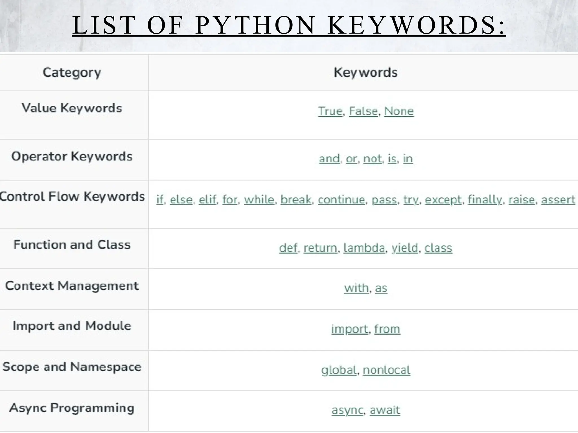578x433 pixels.
Task: Click the with keyword link
Action: coord(356,288)
